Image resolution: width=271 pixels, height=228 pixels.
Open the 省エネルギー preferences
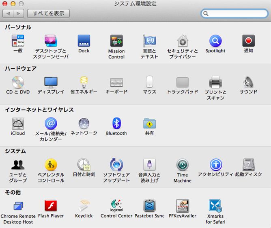tap(84, 83)
